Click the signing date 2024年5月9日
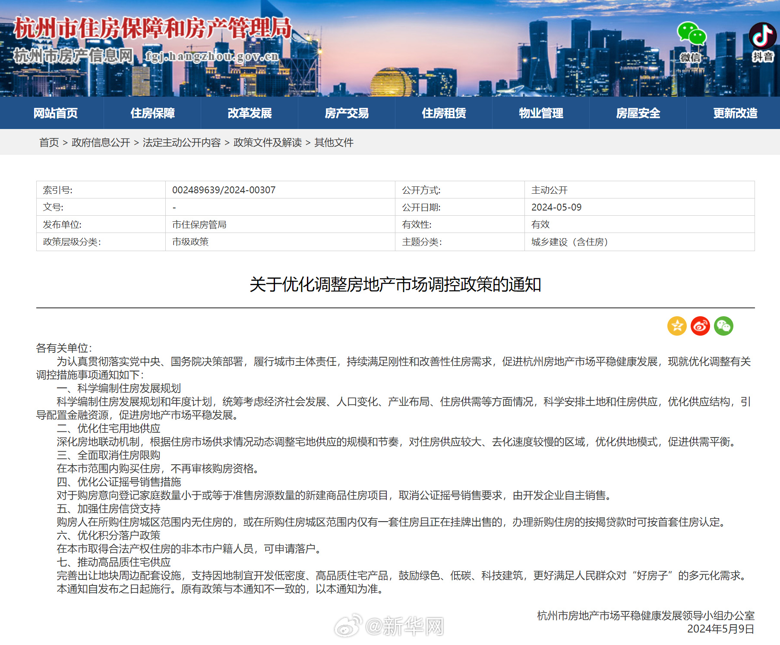This screenshot has width=780, height=645. click(721, 629)
